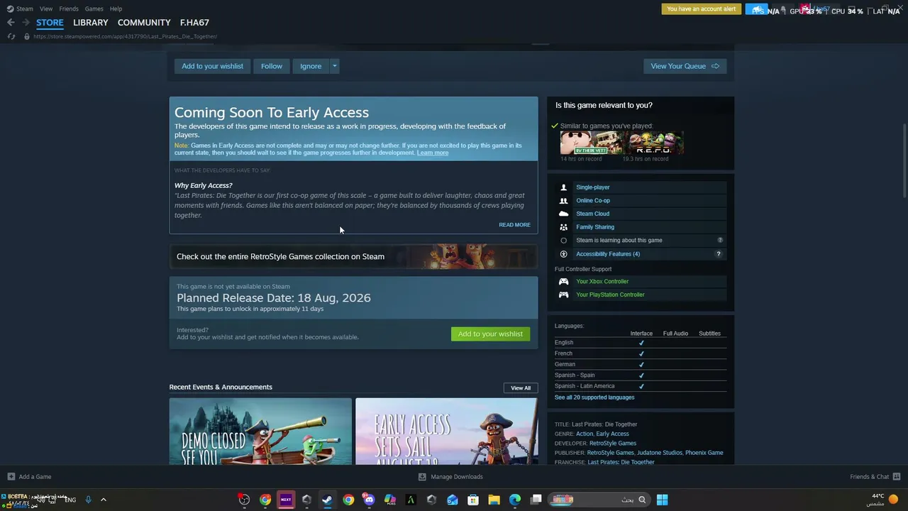Open the R.E.P.O. similar game thumbnail
Screen dimensions: 908x511
click(x=653, y=143)
